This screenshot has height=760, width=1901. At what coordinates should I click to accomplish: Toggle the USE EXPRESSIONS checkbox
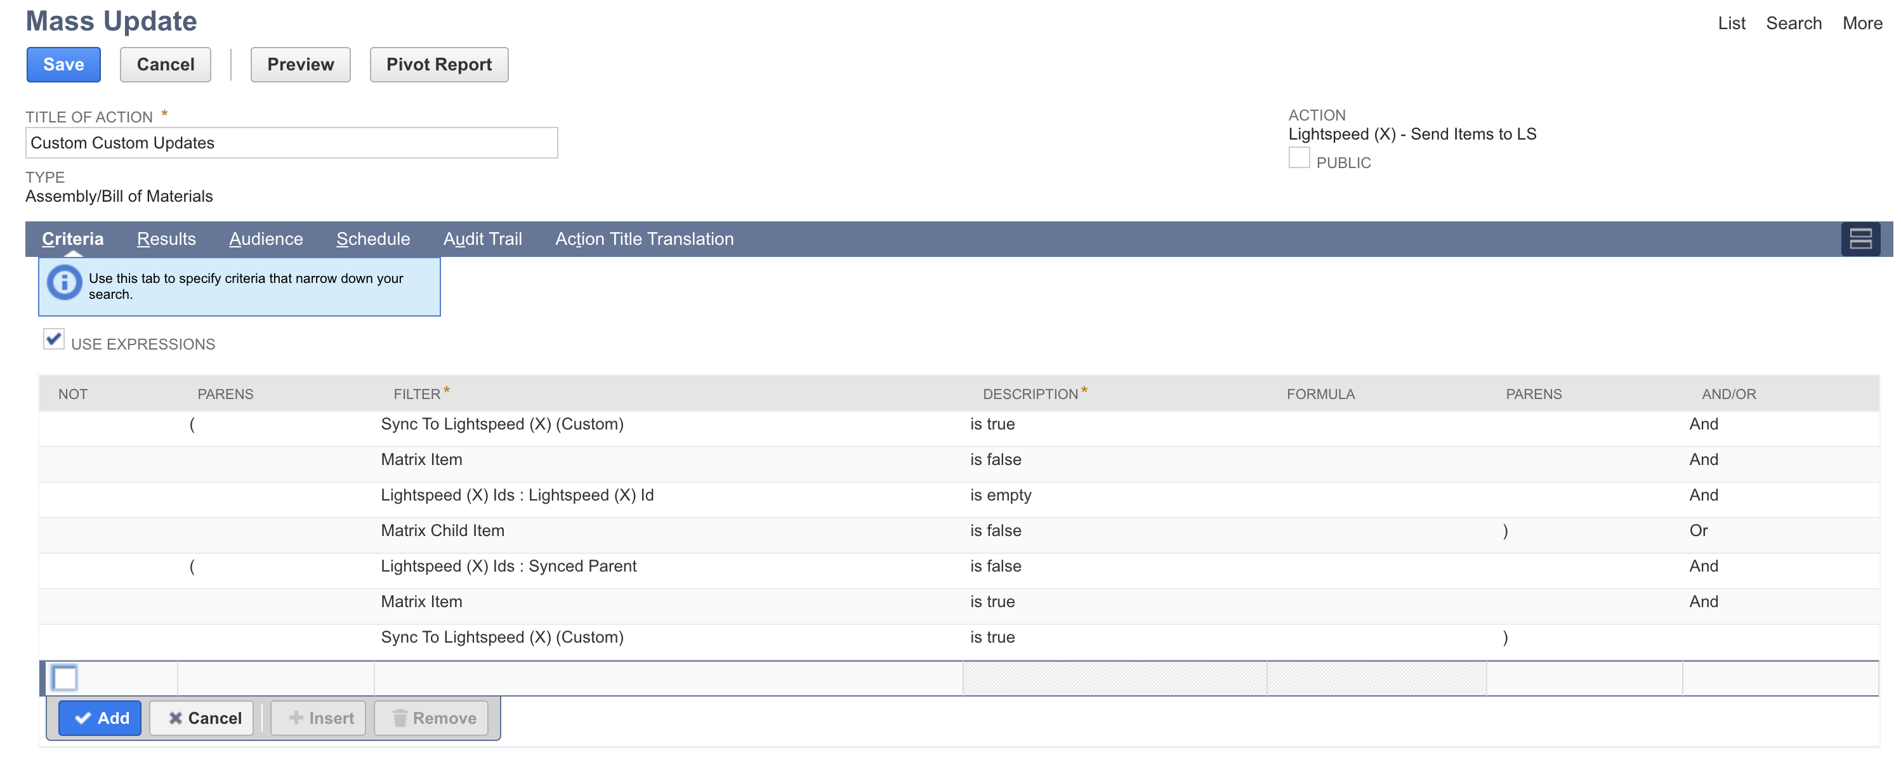[x=53, y=339]
